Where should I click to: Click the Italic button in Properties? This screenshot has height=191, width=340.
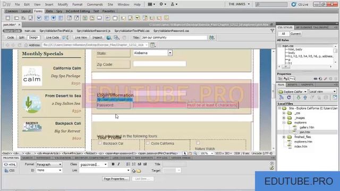point(118,164)
